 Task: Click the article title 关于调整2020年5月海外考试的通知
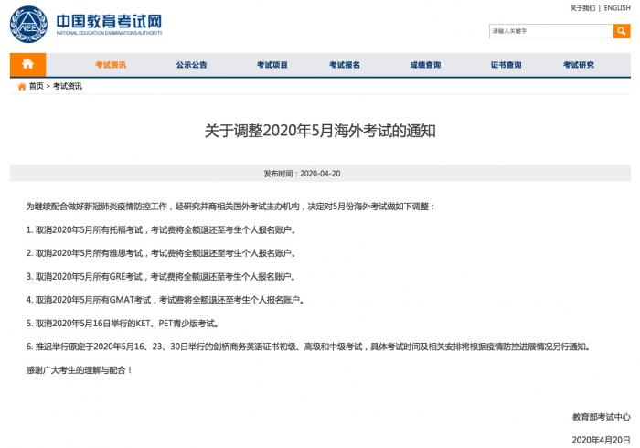coord(320,131)
